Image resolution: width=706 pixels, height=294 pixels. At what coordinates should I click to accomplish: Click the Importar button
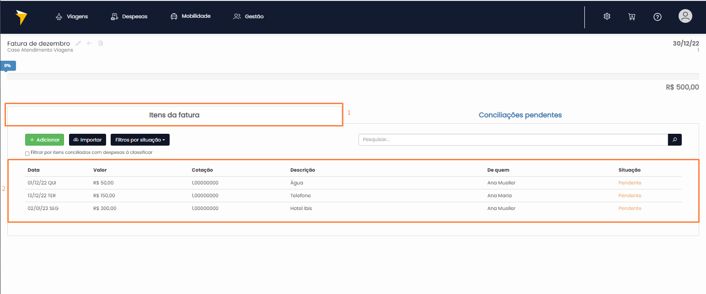tap(88, 140)
